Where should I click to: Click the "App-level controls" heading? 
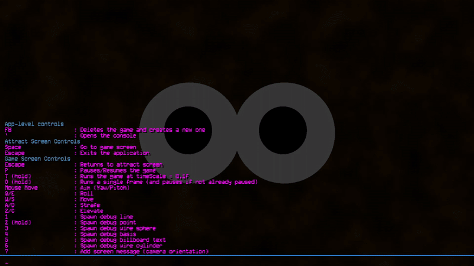click(34, 124)
